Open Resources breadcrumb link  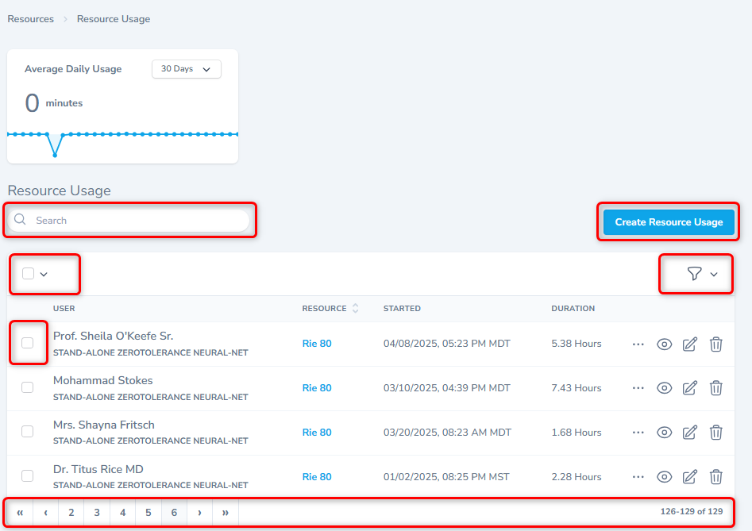pyautogui.click(x=31, y=19)
